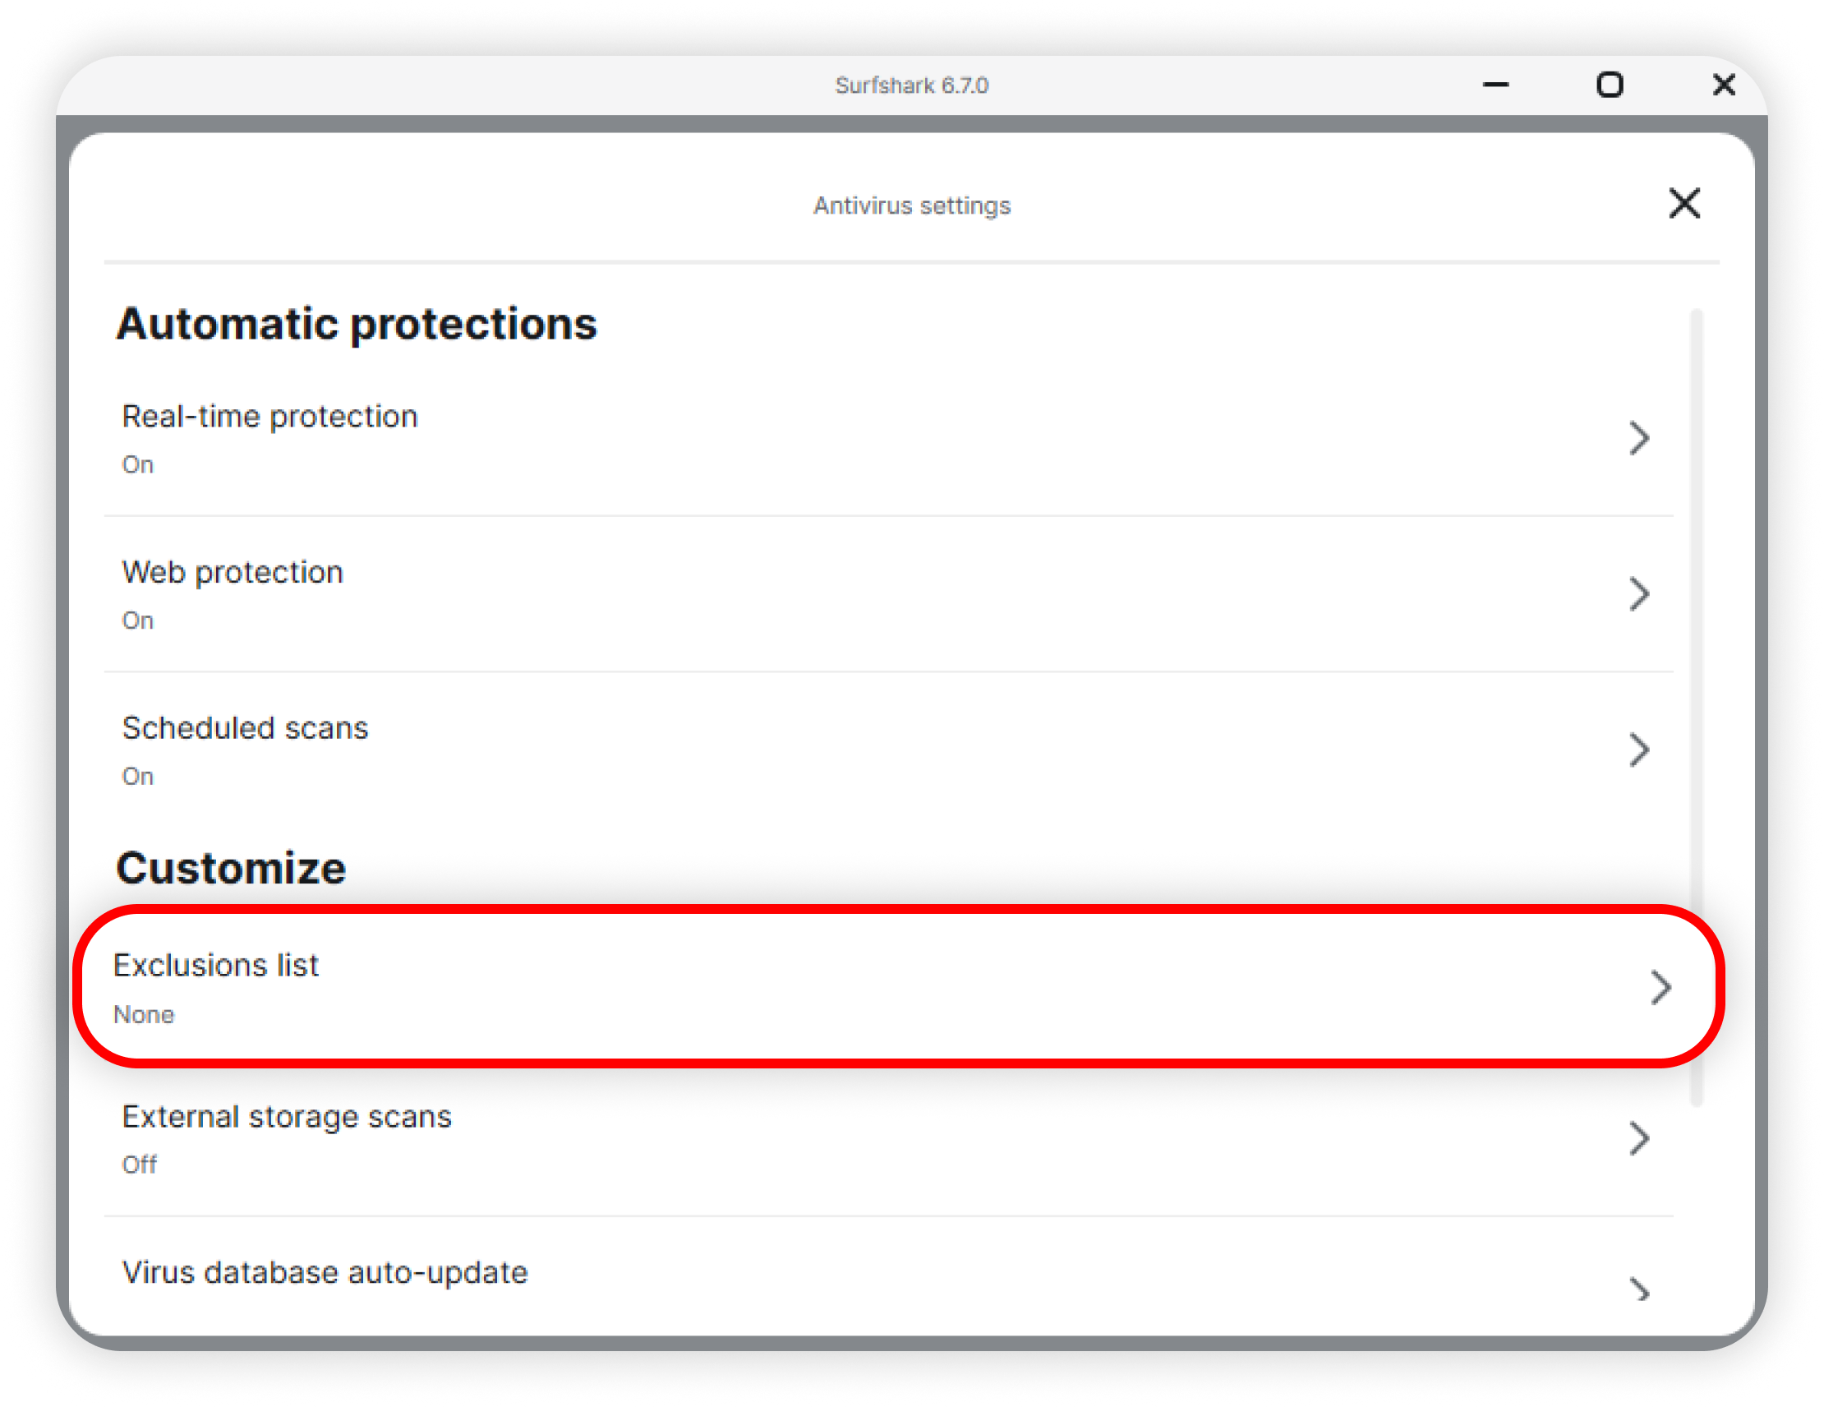Maximize the Surfshark window
Image resolution: width=1824 pixels, height=1407 pixels.
click(x=1610, y=85)
